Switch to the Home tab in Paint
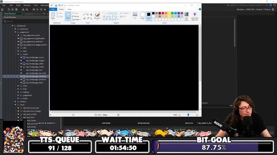The height and width of the screenshot is (155, 277). pyautogui.click(x=61, y=9)
